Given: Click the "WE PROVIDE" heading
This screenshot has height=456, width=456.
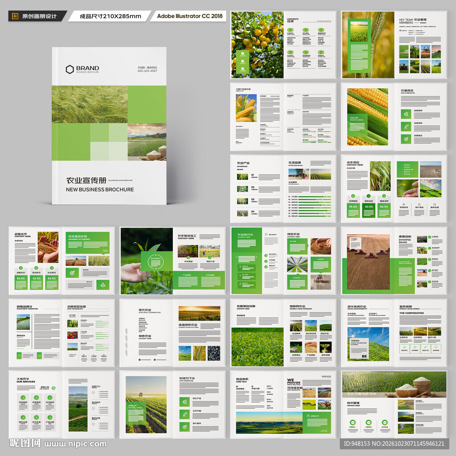Looking at the screenshot, I should 293,381.
